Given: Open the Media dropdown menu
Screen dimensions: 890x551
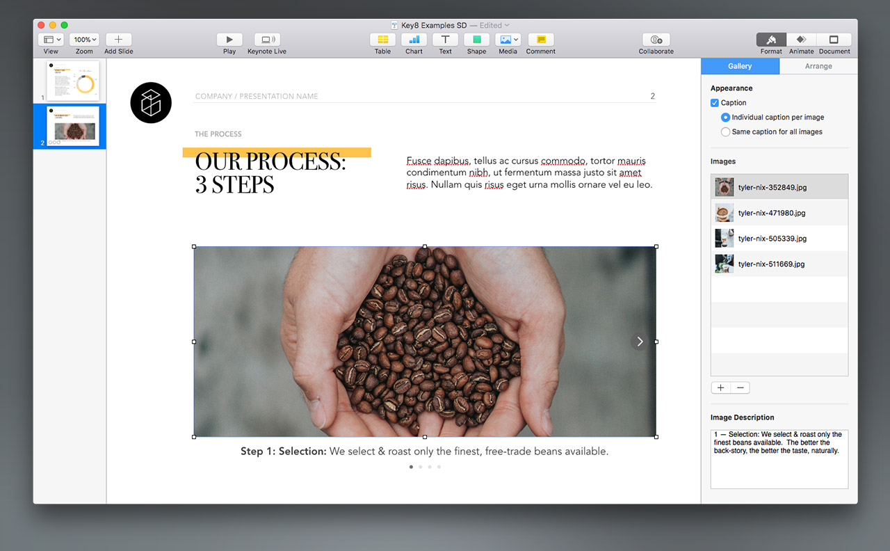Looking at the screenshot, I should pyautogui.click(x=508, y=40).
